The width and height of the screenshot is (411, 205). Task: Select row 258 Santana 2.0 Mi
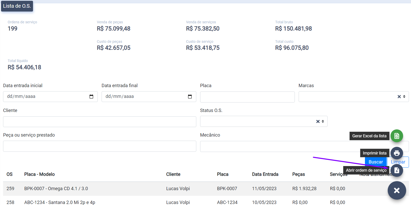coord(60,202)
